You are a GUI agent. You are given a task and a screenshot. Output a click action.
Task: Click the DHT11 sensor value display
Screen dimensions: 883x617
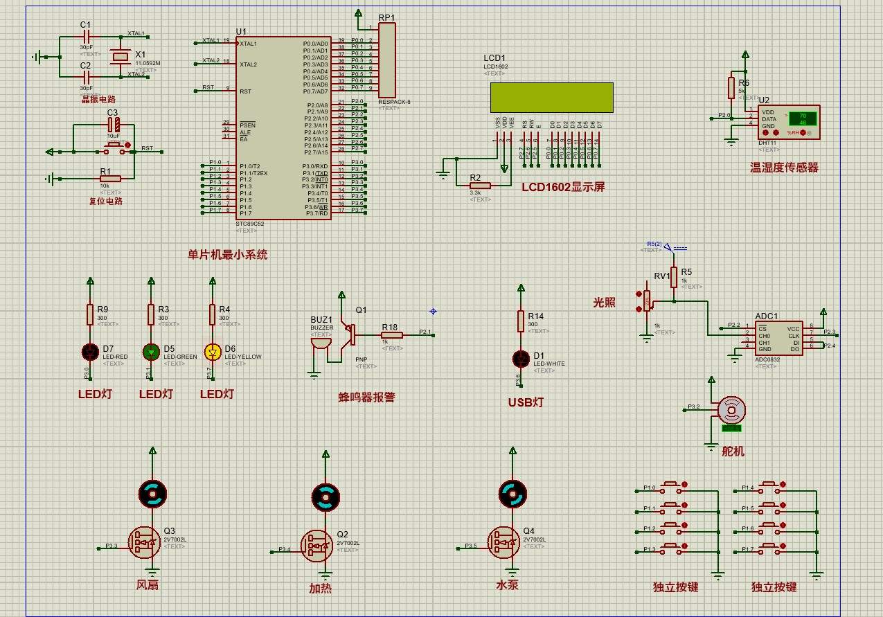[803, 118]
